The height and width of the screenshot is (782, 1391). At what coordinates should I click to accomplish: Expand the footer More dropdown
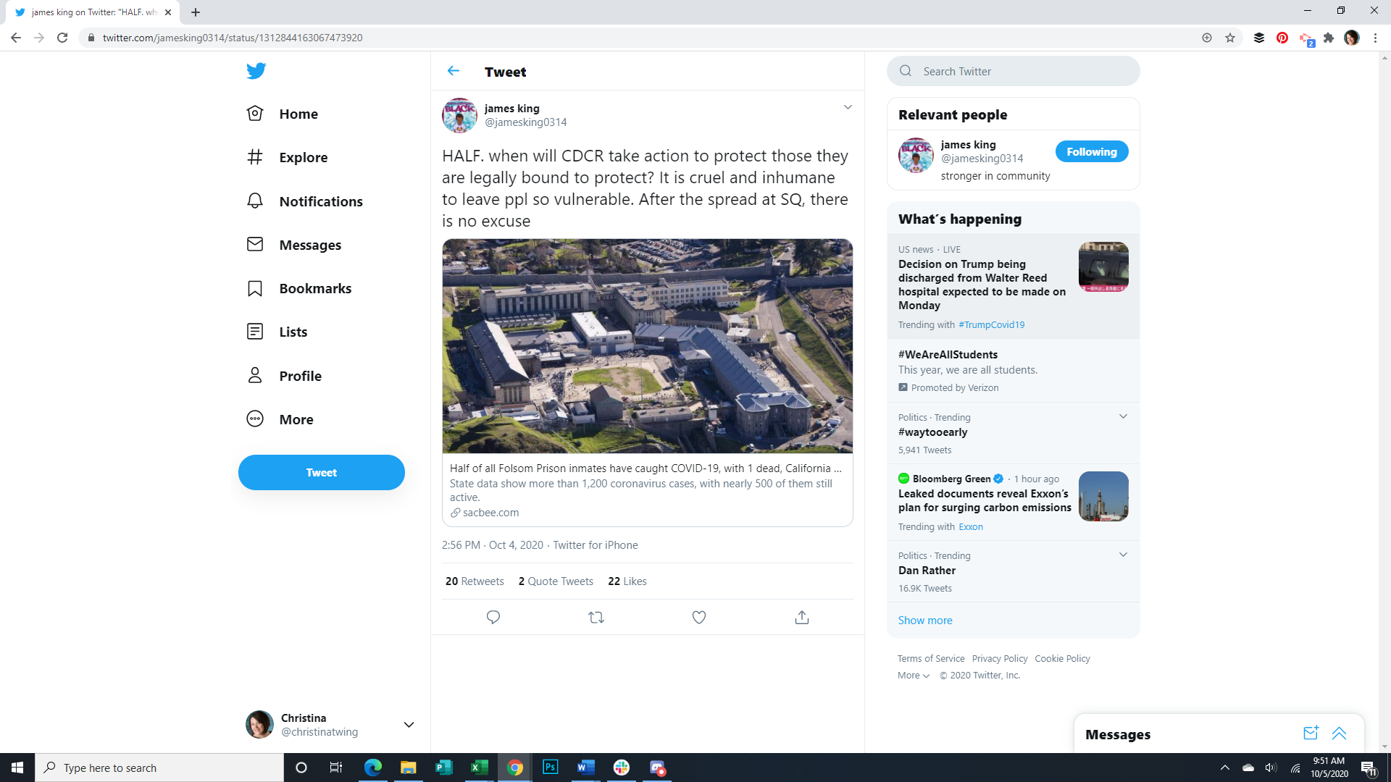pos(913,675)
